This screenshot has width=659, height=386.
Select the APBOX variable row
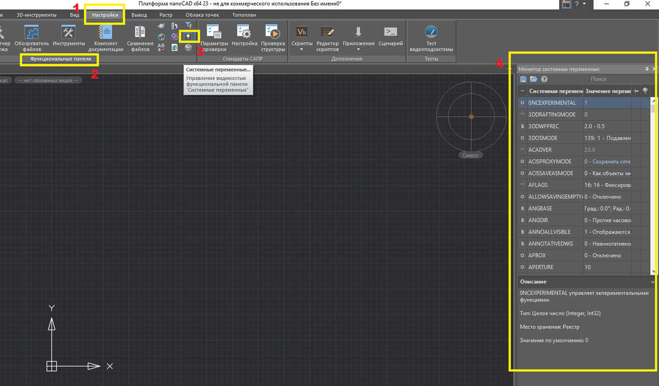tap(584, 255)
